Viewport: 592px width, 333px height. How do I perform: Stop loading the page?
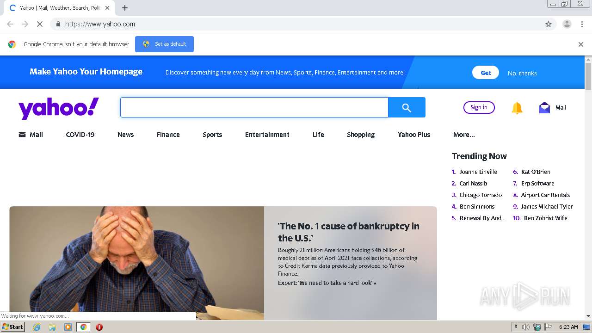40,24
